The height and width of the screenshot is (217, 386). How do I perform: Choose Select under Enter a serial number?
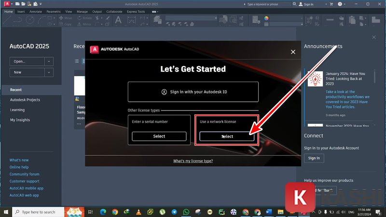click(x=159, y=136)
